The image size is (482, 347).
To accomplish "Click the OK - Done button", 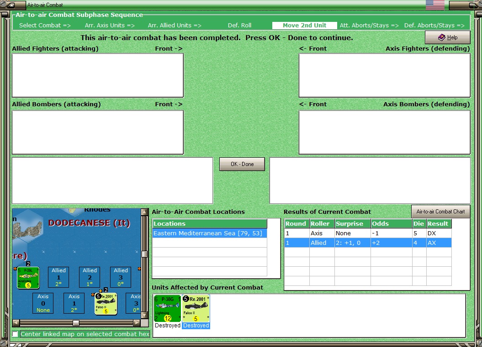I will point(242,164).
